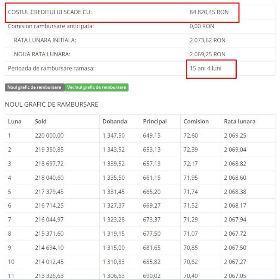Click the Perioada de rambursare ramasa label
280x280 pixels.
coord(51,68)
